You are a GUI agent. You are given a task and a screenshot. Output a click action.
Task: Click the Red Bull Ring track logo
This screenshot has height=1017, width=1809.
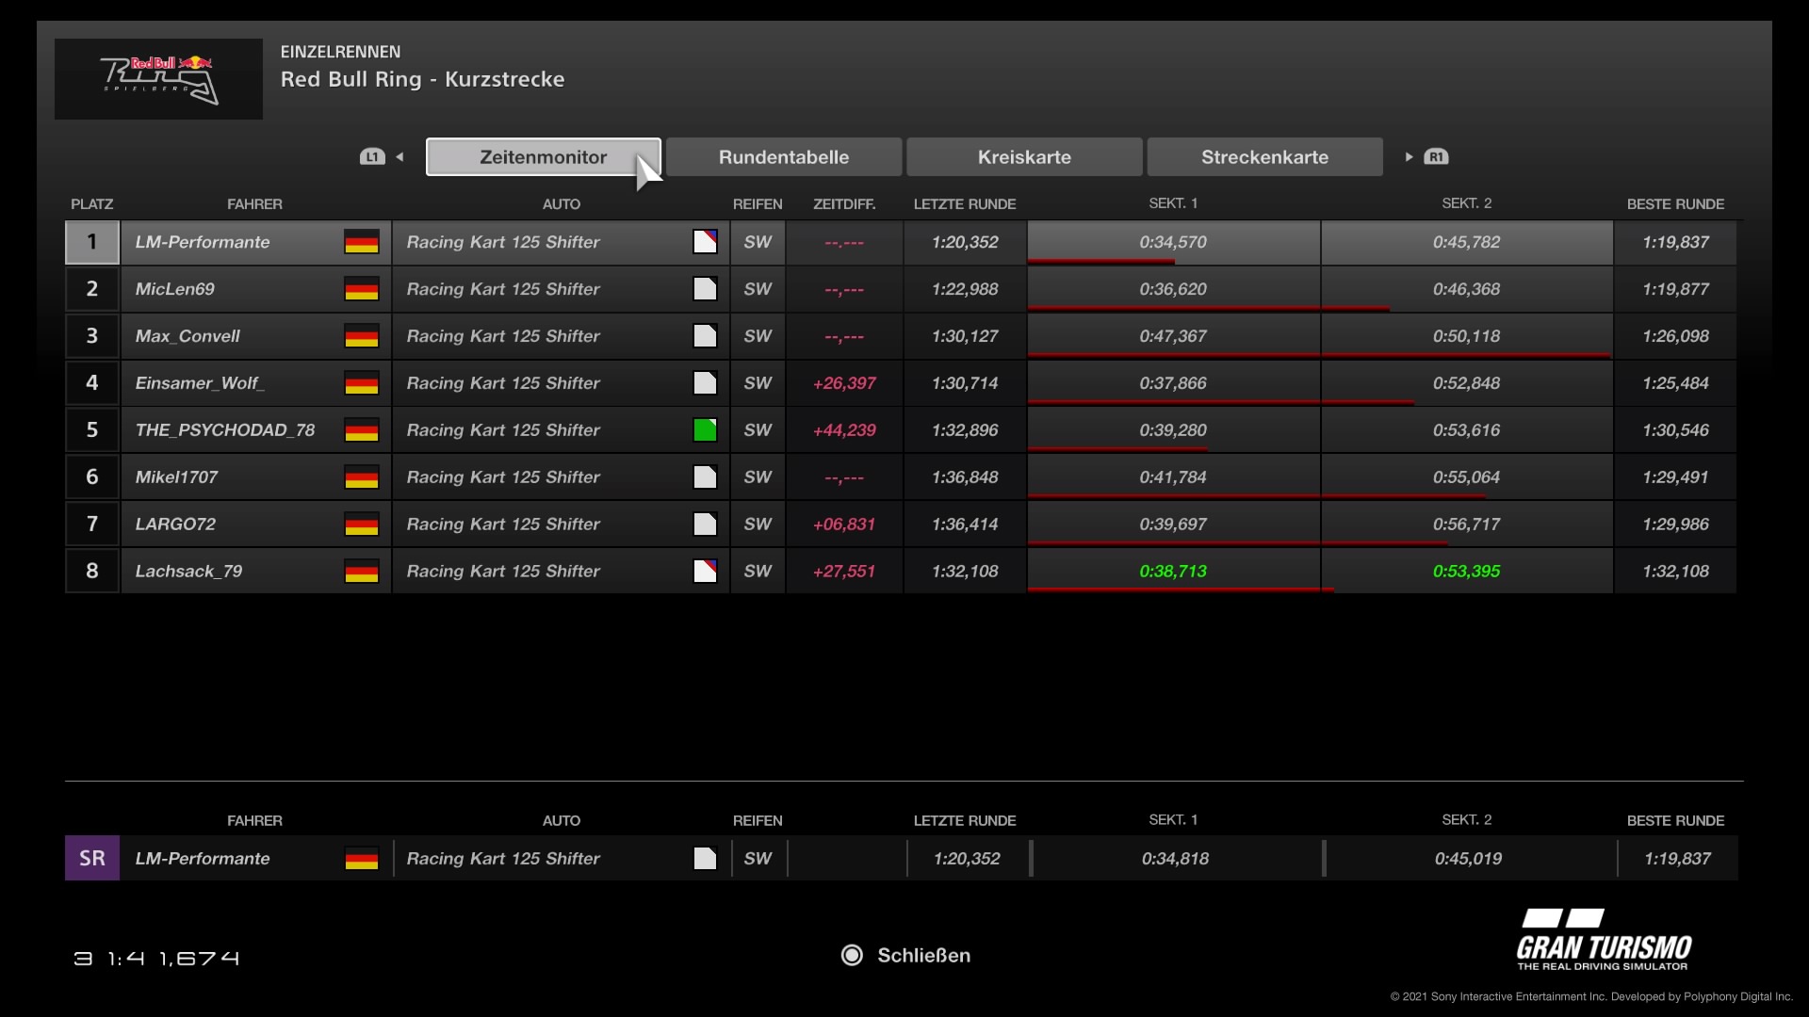[x=158, y=79]
